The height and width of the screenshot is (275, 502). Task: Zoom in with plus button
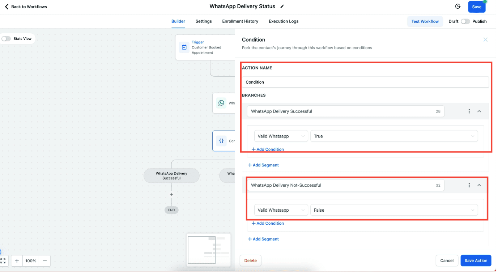tap(17, 261)
